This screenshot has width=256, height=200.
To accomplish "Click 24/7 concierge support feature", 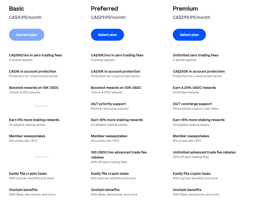I will [192, 104].
